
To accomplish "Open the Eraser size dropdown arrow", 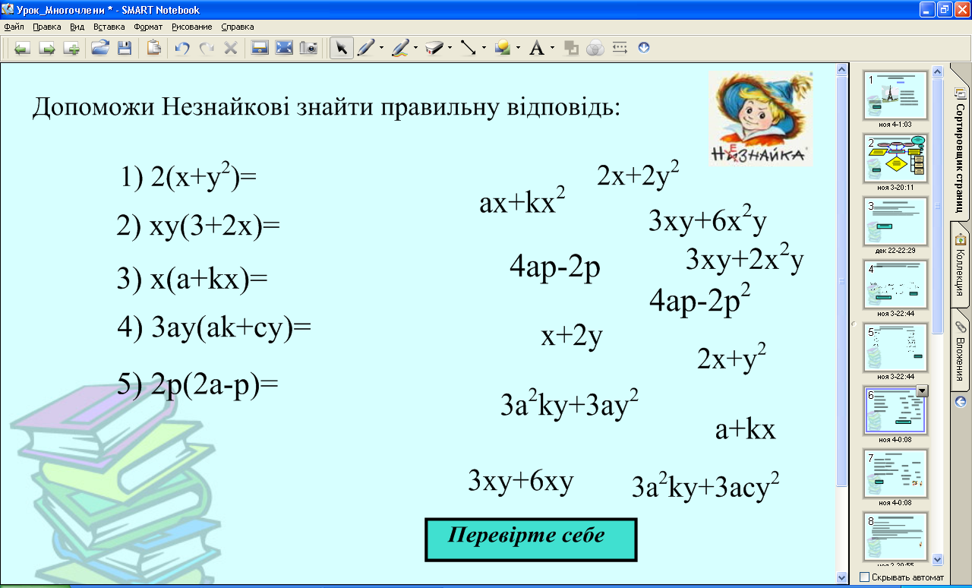I will click(x=450, y=48).
